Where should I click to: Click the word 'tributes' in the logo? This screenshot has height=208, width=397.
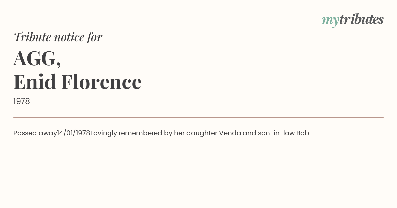(x=361, y=19)
